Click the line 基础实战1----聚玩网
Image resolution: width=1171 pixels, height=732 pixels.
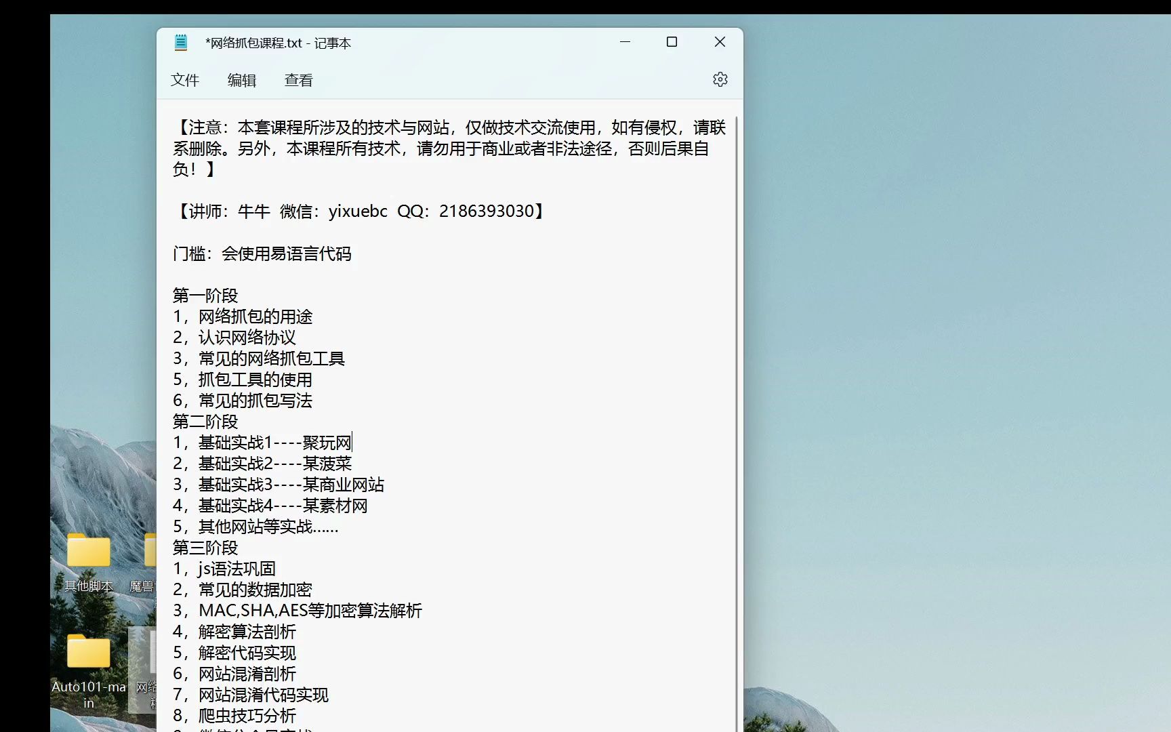click(262, 443)
